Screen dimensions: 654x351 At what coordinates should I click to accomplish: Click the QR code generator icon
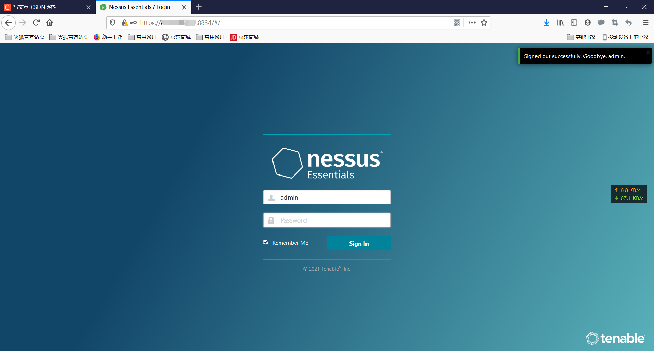pos(457,22)
